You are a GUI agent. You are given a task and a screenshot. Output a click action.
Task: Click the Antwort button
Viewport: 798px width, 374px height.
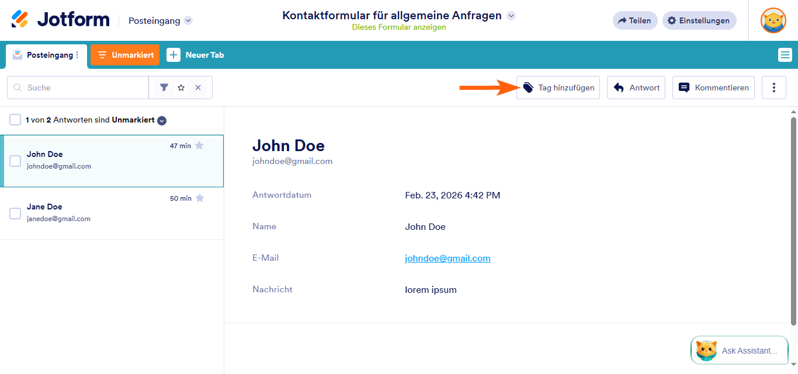(x=636, y=87)
